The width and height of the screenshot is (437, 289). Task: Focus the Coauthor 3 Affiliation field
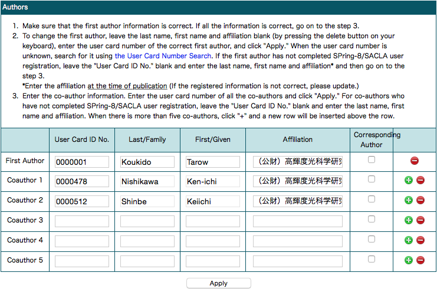tap(297, 221)
